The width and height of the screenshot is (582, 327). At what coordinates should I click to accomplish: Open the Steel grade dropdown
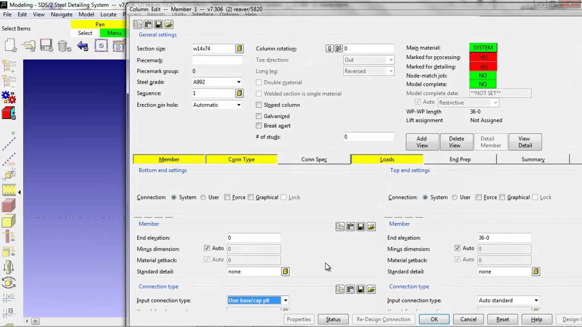click(239, 82)
